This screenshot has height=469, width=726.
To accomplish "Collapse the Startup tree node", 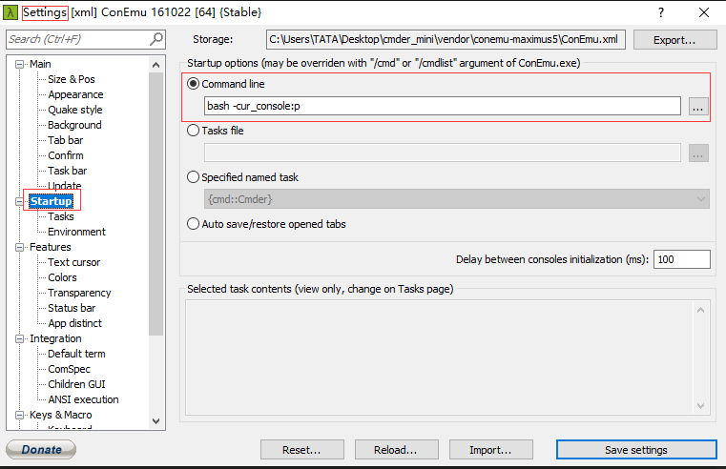I will pos(19,202).
